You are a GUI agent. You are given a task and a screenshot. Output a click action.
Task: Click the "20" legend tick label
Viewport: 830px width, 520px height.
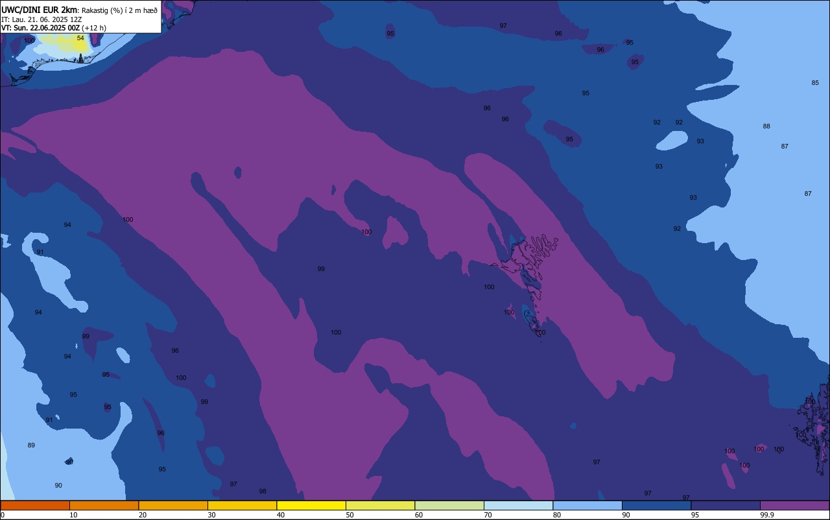pos(143,515)
